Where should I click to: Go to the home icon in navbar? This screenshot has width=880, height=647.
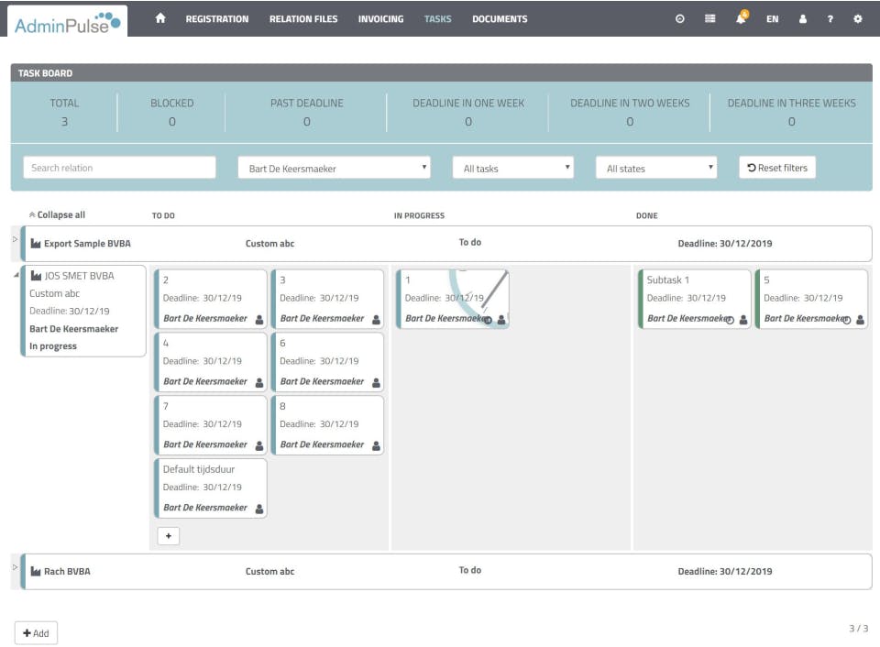160,18
